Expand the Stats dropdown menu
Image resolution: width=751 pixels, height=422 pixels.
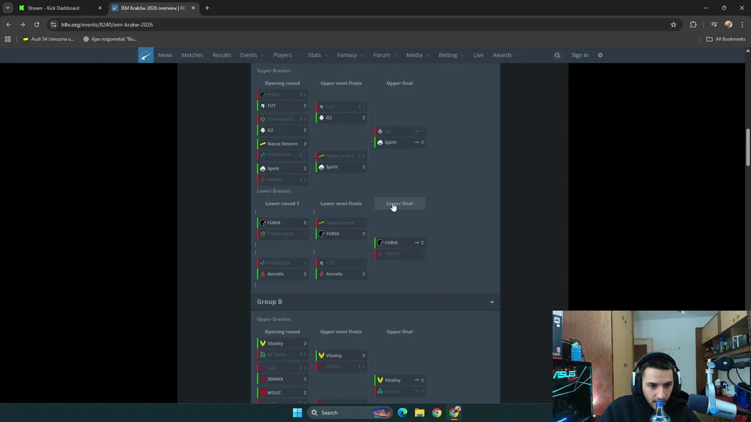(x=318, y=55)
